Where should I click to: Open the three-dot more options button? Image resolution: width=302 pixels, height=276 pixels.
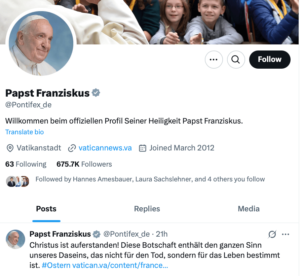tap(214, 60)
